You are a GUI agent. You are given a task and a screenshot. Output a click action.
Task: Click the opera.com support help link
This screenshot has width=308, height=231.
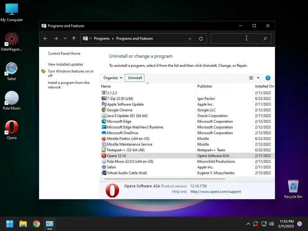(215, 192)
